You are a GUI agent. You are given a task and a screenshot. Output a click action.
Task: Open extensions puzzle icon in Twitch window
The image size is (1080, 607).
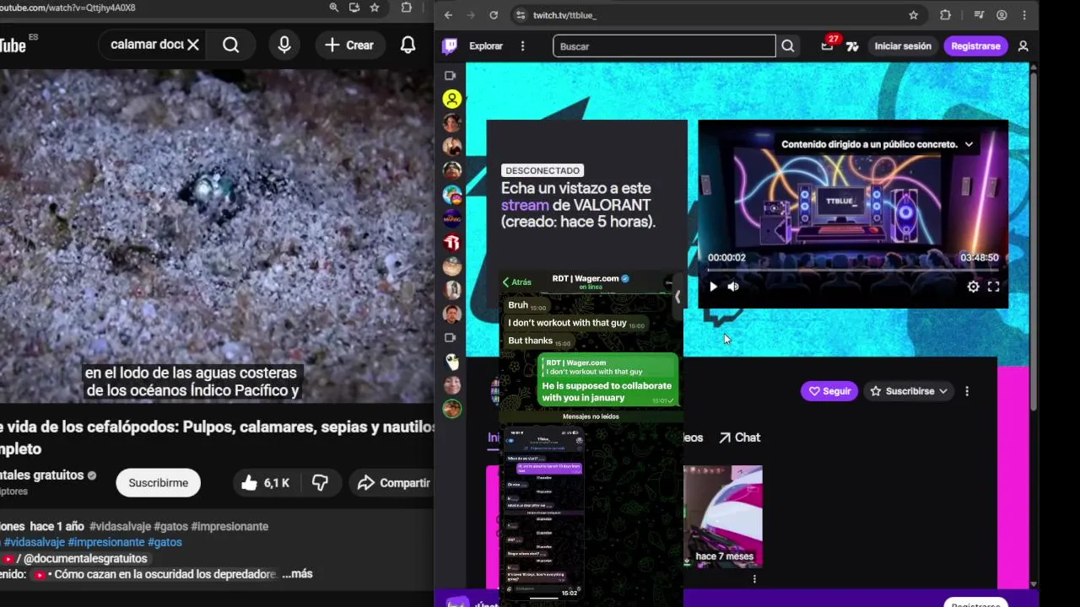945,15
